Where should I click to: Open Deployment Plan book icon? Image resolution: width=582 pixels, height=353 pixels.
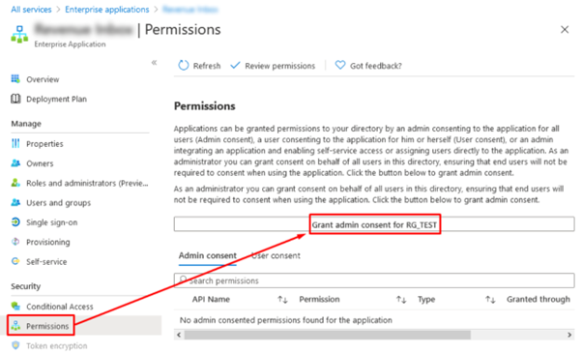pyautogui.click(x=15, y=99)
